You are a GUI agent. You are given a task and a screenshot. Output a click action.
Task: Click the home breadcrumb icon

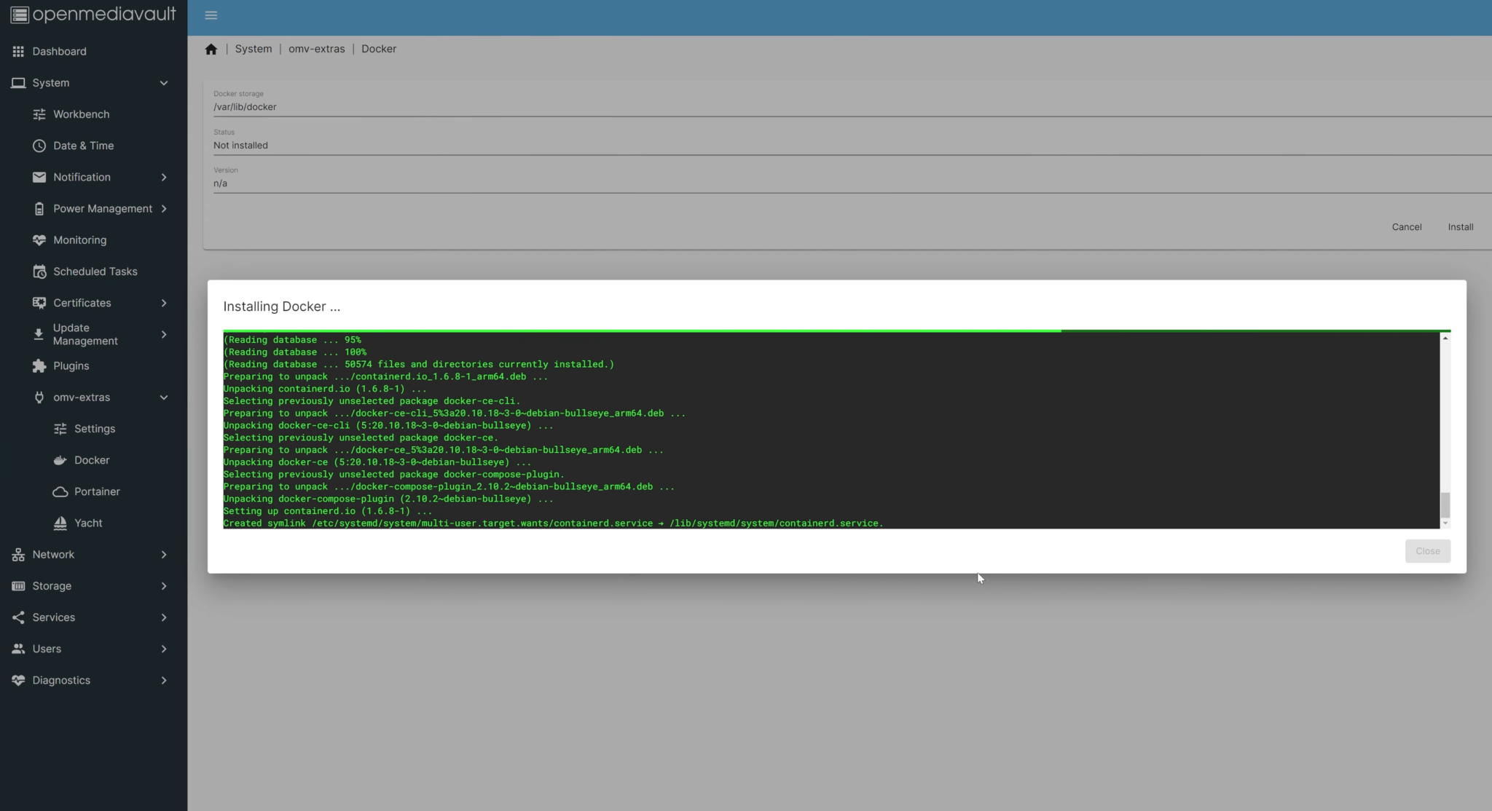point(211,49)
